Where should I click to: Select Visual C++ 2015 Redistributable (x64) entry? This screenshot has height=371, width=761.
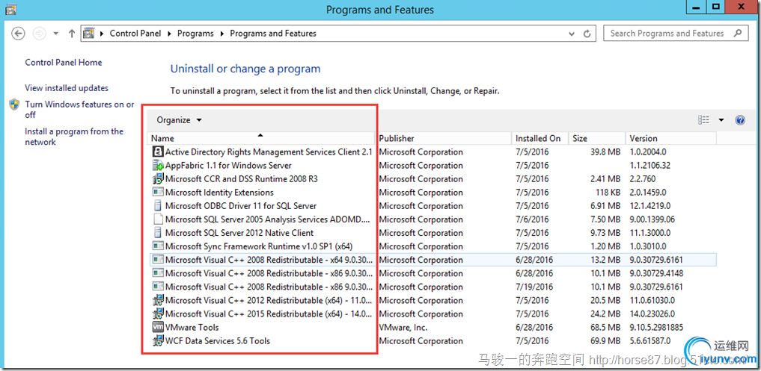click(269, 314)
